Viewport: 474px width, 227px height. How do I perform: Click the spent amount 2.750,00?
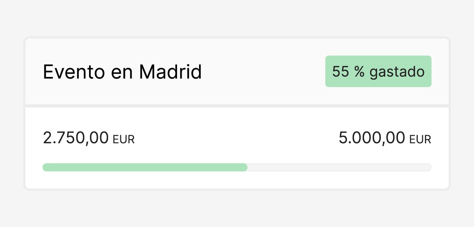[76, 138]
